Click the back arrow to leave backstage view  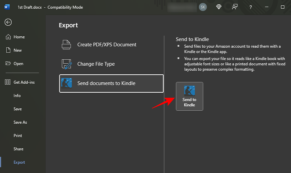[x=8, y=22]
